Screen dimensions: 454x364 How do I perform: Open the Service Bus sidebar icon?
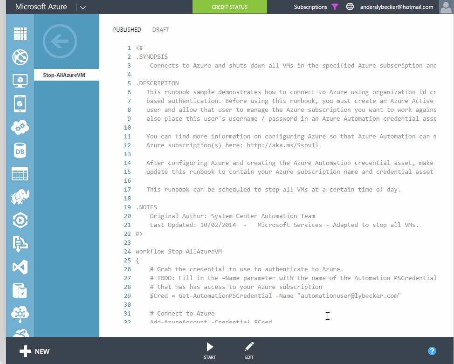click(20, 244)
